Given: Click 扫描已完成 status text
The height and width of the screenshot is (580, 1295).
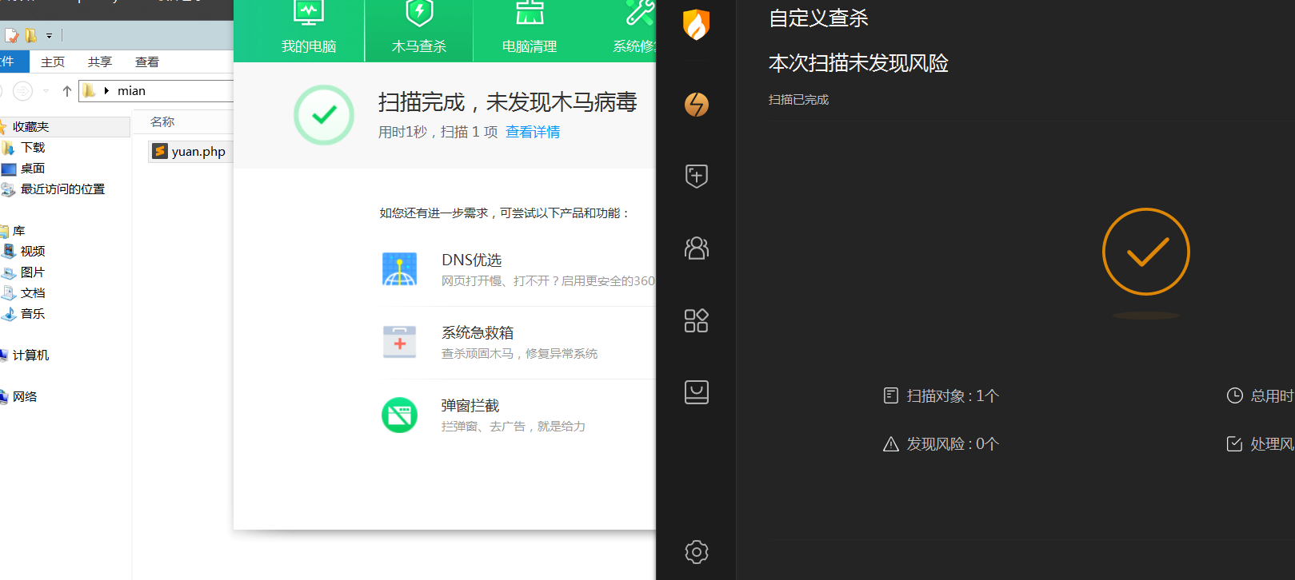Looking at the screenshot, I should coord(798,100).
